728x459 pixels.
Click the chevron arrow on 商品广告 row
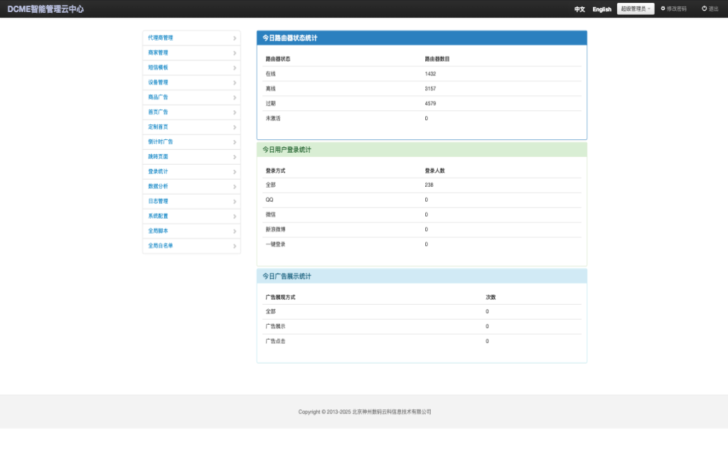pyautogui.click(x=235, y=97)
